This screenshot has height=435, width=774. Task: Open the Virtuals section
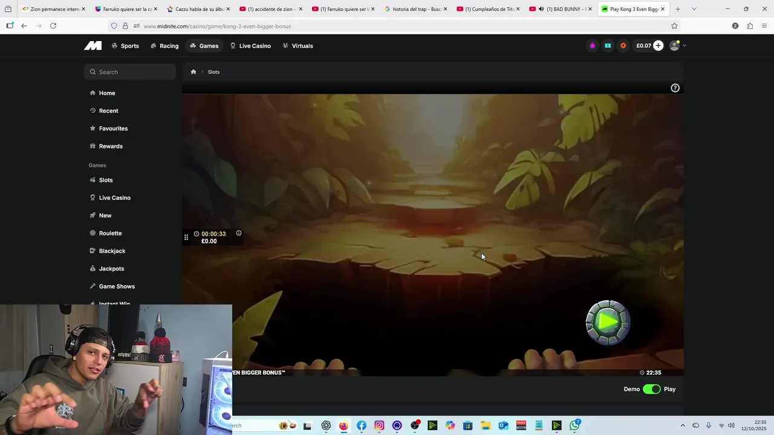click(x=298, y=46)
